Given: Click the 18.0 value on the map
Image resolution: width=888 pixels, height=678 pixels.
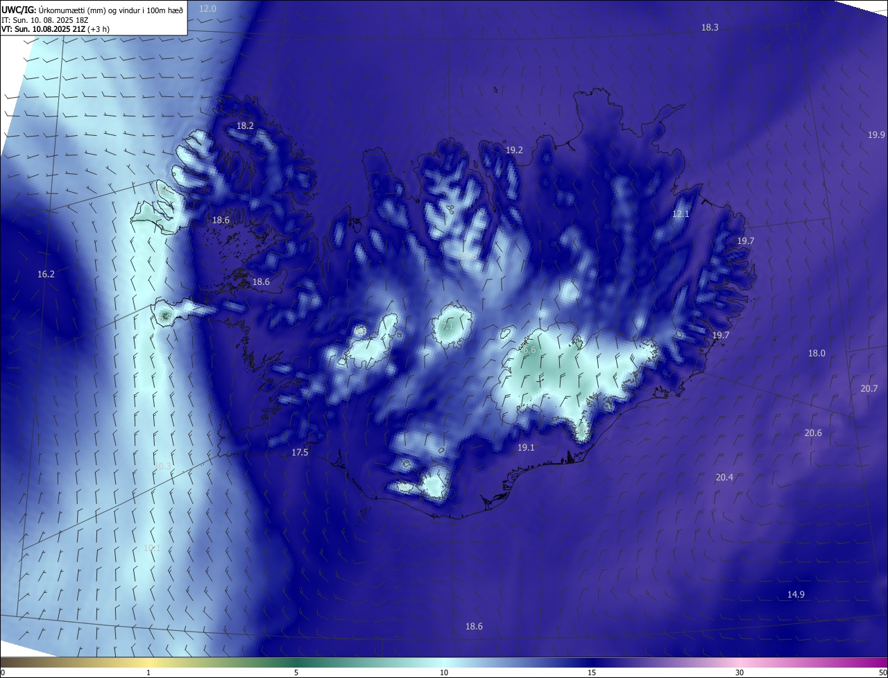Looking at the screenshot, I should [x=817, y=354].
